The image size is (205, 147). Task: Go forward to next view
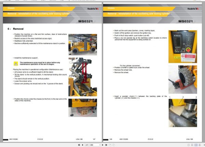point(114,145)
